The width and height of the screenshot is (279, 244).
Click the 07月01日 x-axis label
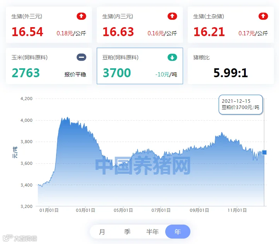click(161, 210)
